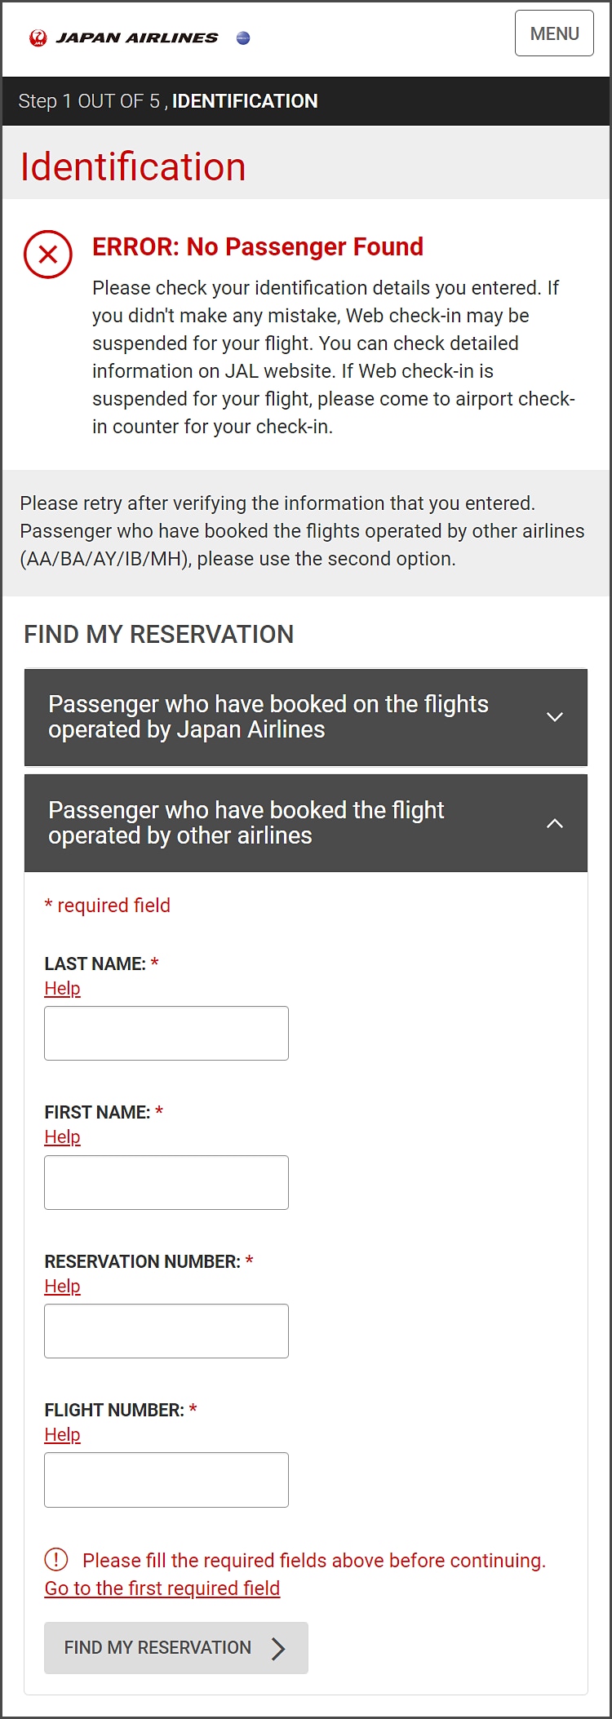Open Help for FLIGHT NUMBER
The width and height of the screenshot is (612, 1719).
pyautogui.click(x=62, y=1433)
